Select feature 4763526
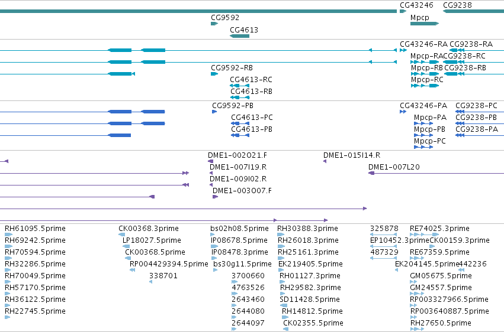Image resolution: width=504 pixels, height=332 pixels. pos(235,294)
